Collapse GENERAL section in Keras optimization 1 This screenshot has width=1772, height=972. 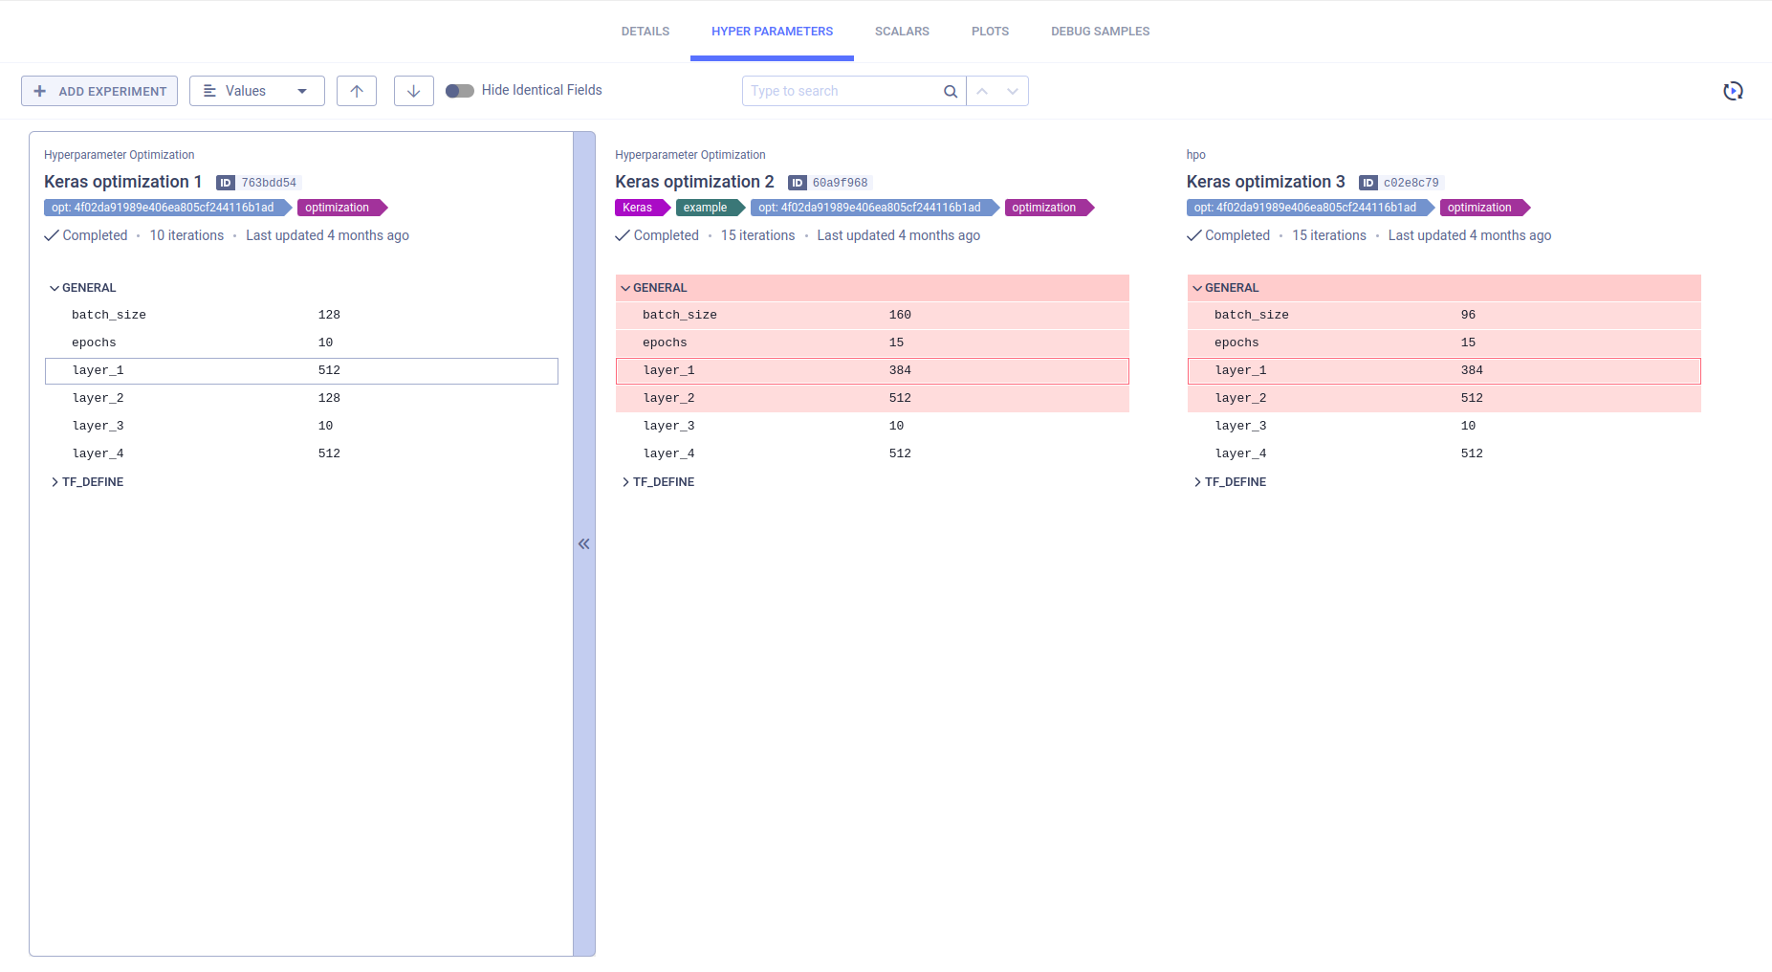pyautogui.click(x=55, y=288)
